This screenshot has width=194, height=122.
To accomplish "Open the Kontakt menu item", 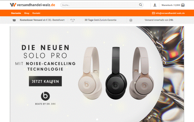I will coord(36,13).
